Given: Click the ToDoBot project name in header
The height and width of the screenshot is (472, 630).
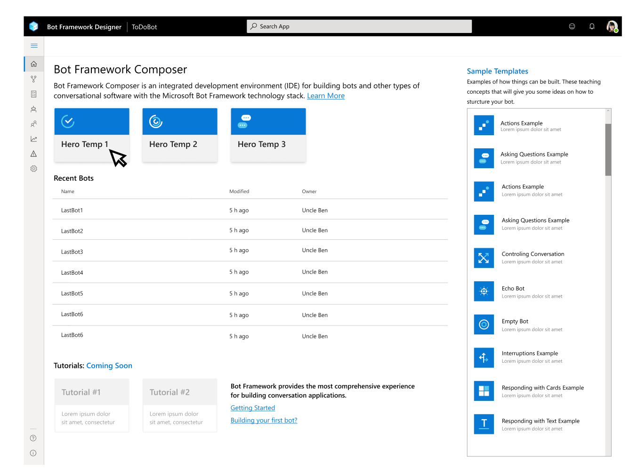Looking at the screenshot, I should tap(145, 27).
